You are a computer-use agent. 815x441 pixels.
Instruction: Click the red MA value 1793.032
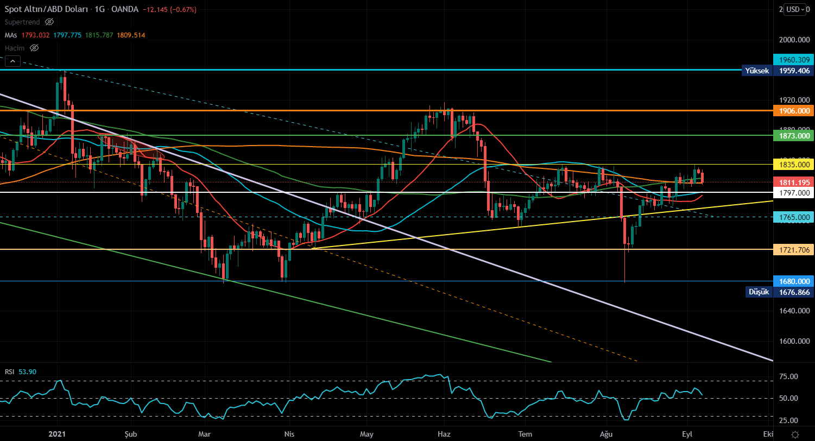point(36,35)
